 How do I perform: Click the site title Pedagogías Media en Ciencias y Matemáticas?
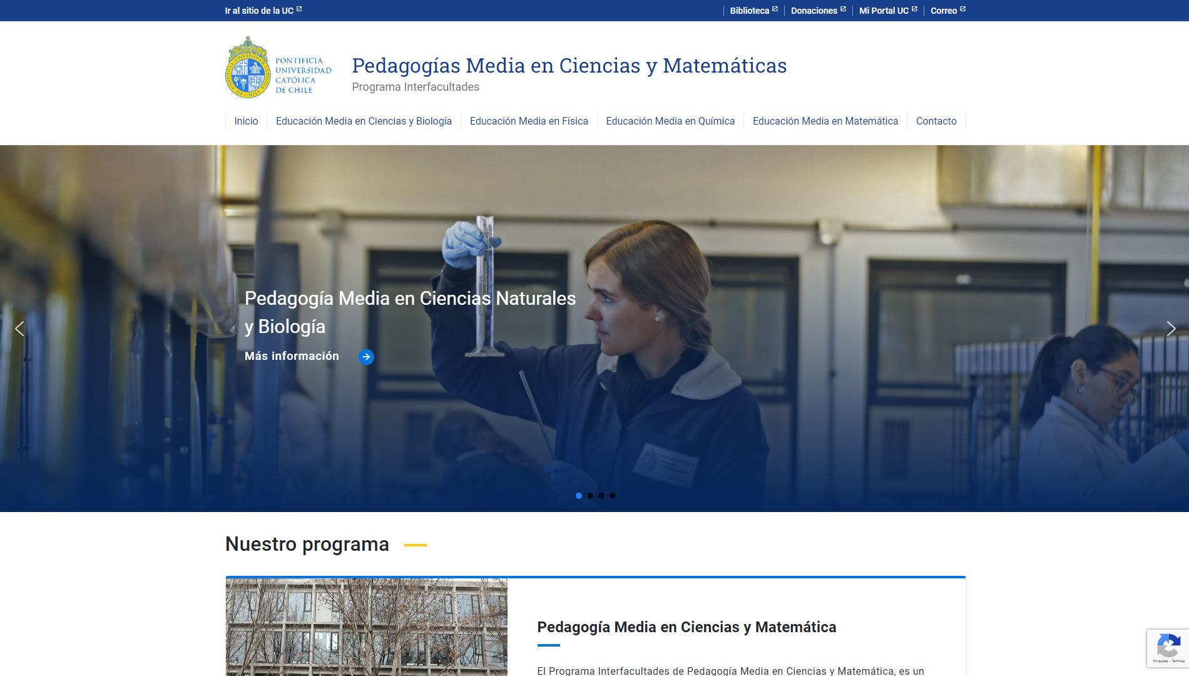pos(569,65)
